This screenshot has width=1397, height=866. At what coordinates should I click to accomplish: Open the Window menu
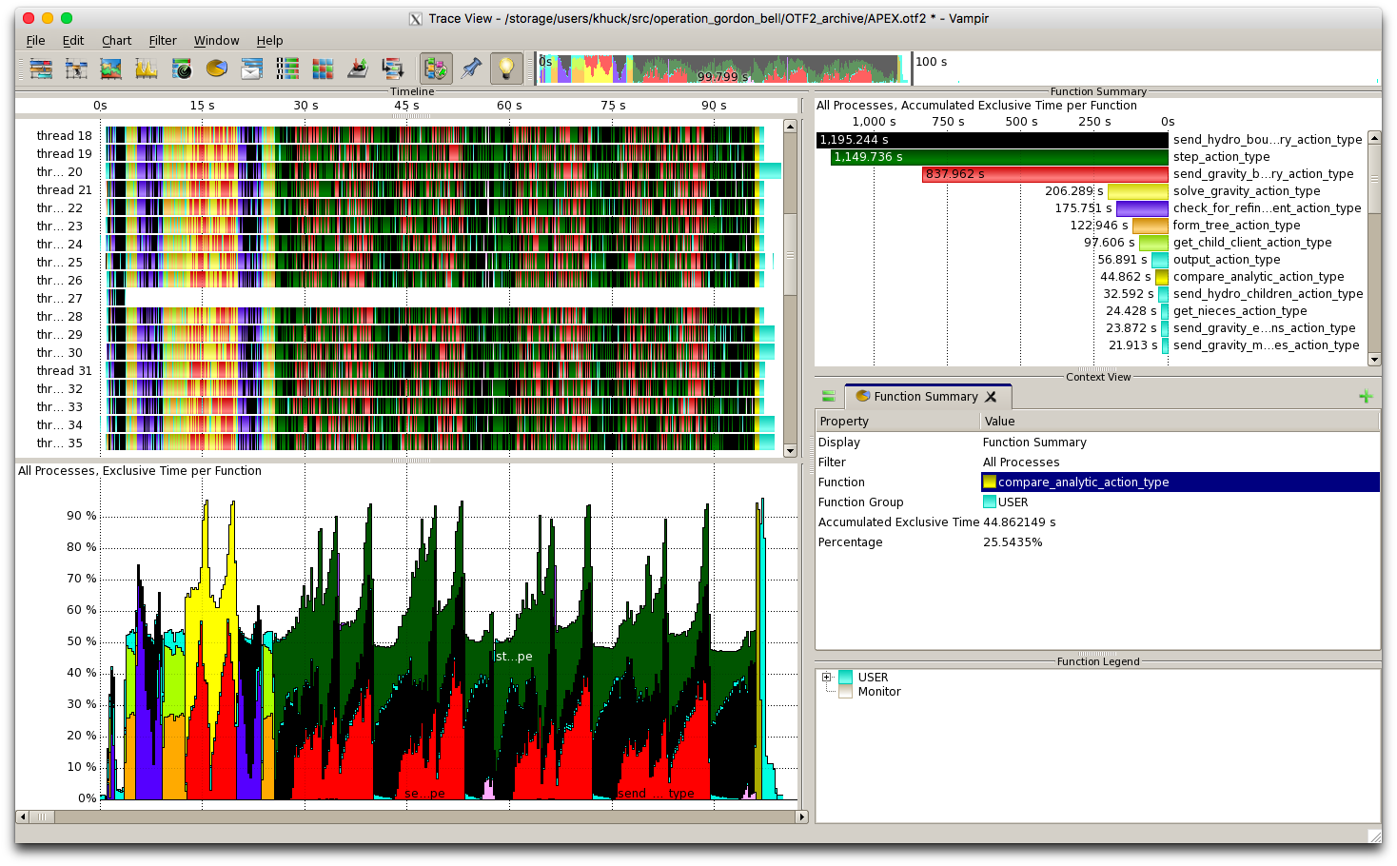(x=217, y=41)
